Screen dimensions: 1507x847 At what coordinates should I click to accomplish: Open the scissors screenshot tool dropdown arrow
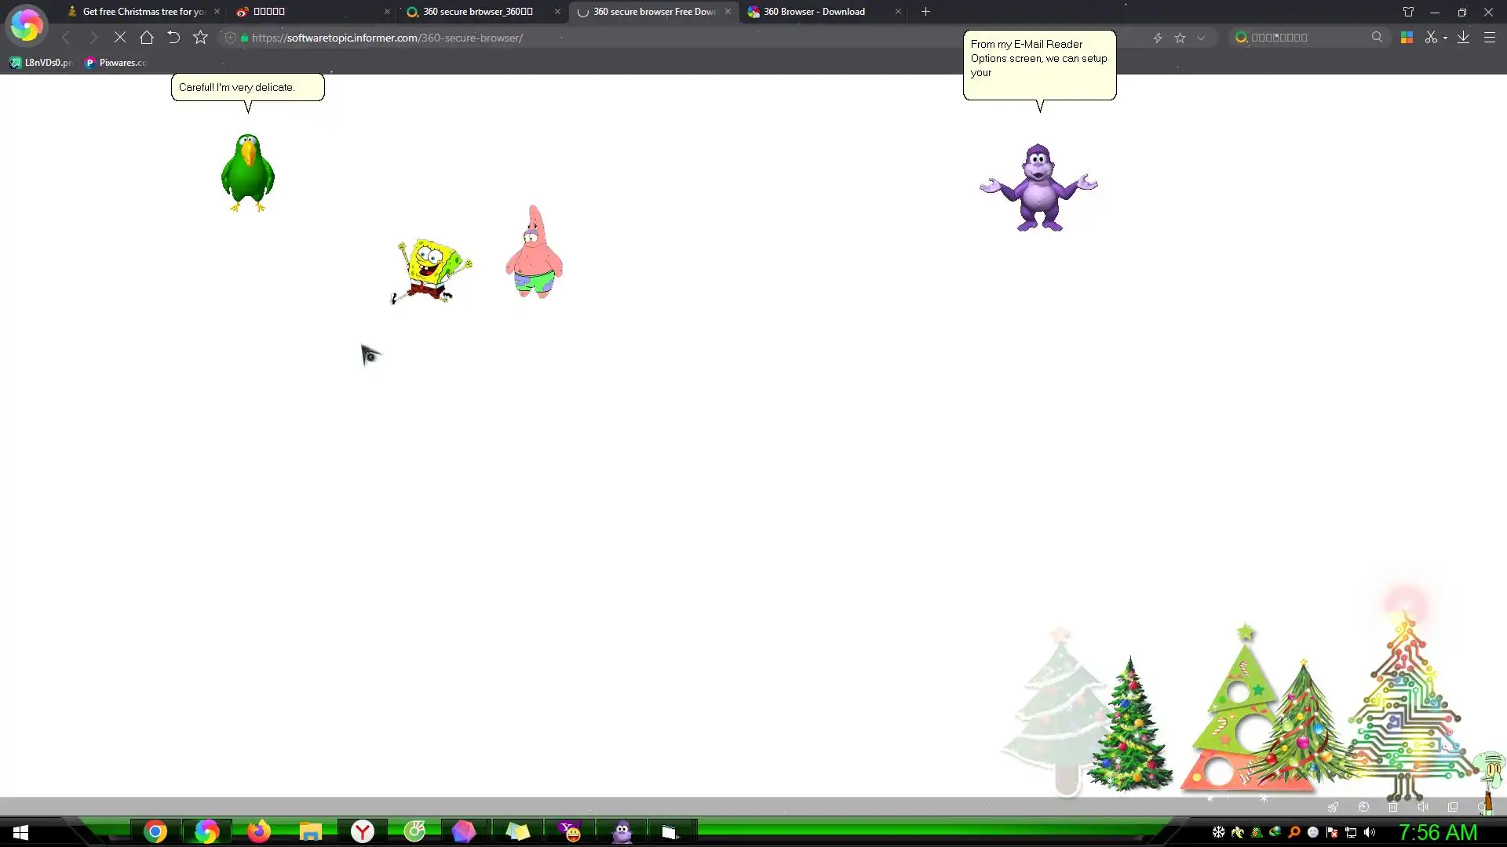point(1445,38)
